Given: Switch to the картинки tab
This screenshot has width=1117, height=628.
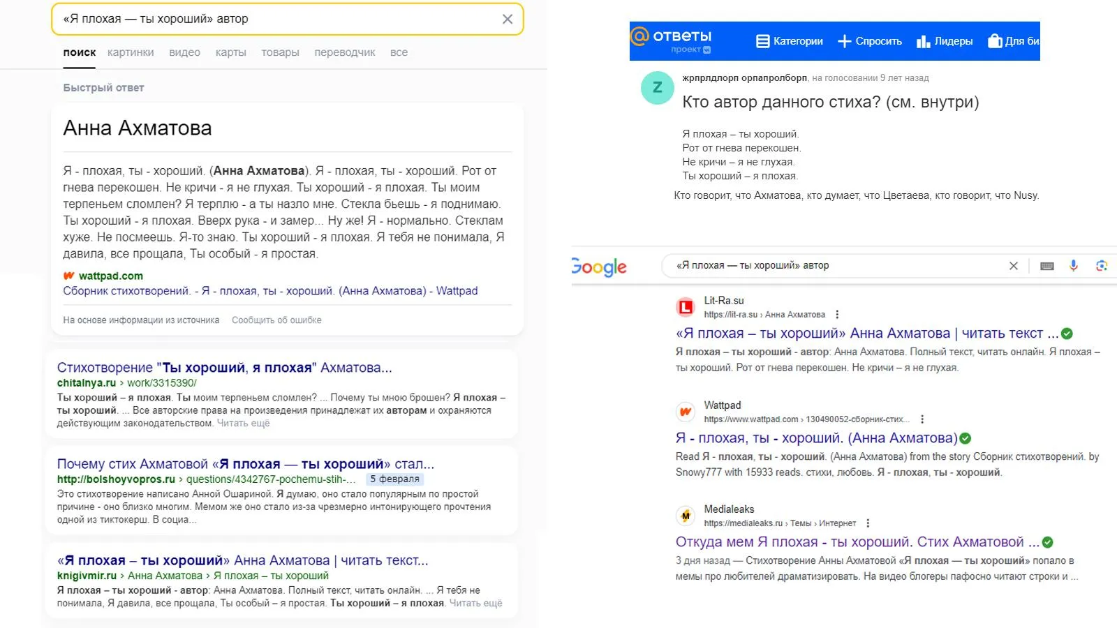Looking at the screenshot, I should pos(131,52).
